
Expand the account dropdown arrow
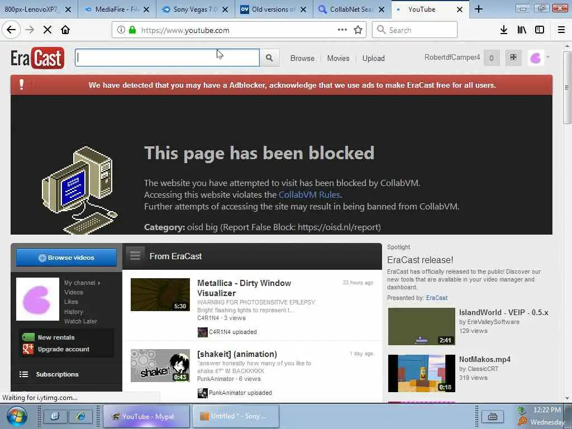pyautogui.click(x=548, y=58)
